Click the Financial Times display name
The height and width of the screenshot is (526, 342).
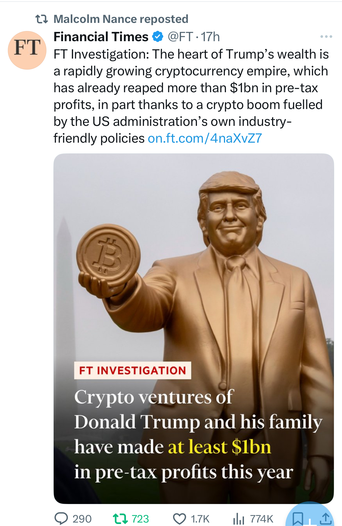point(101,37)
